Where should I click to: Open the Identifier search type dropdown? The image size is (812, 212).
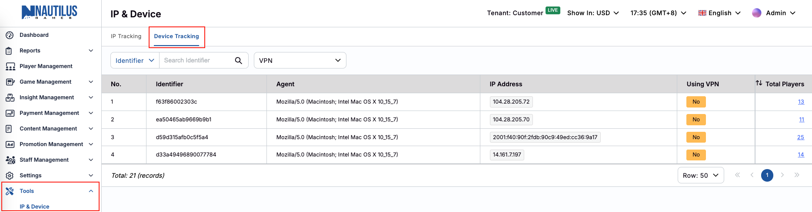(x=135, y=61)
